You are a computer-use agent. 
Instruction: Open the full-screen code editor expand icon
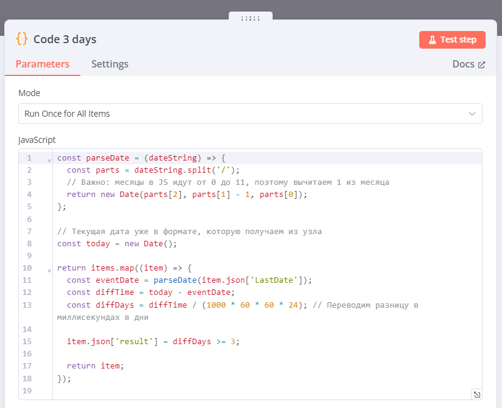point(476,394)
